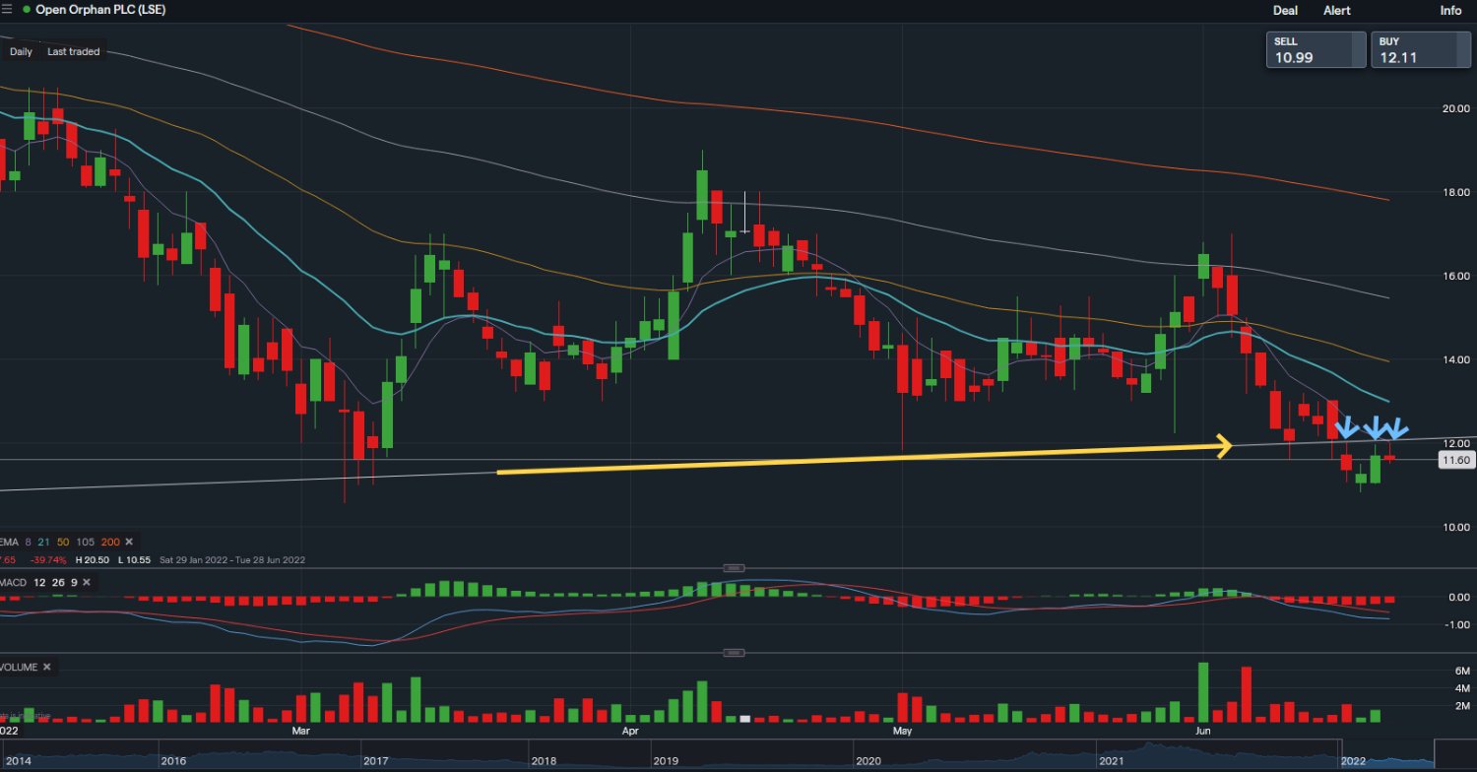Click the MACD slow period 26
This screenshot has height=772, width=1477.
[x=57, y=582]
